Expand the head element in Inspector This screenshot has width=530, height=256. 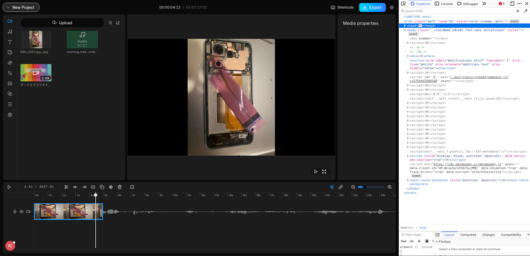click(x=405, y=26)
